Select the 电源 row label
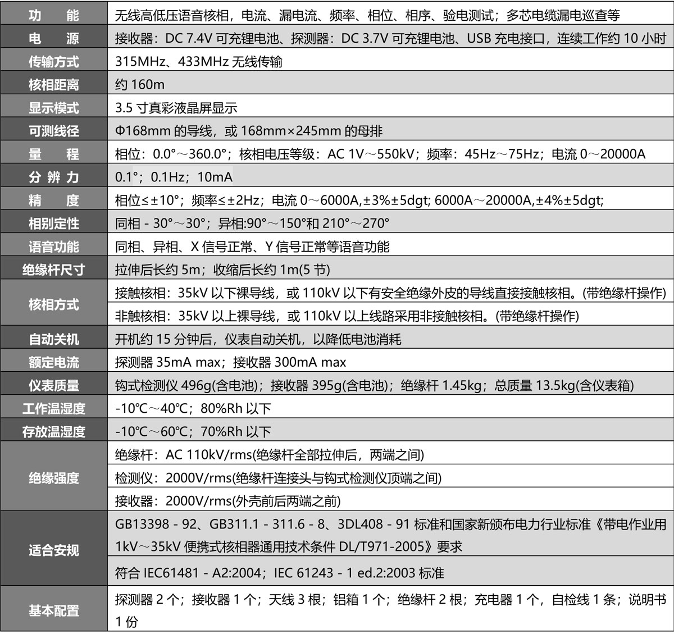Screen dimensions: 674x634 pos(53,38)
